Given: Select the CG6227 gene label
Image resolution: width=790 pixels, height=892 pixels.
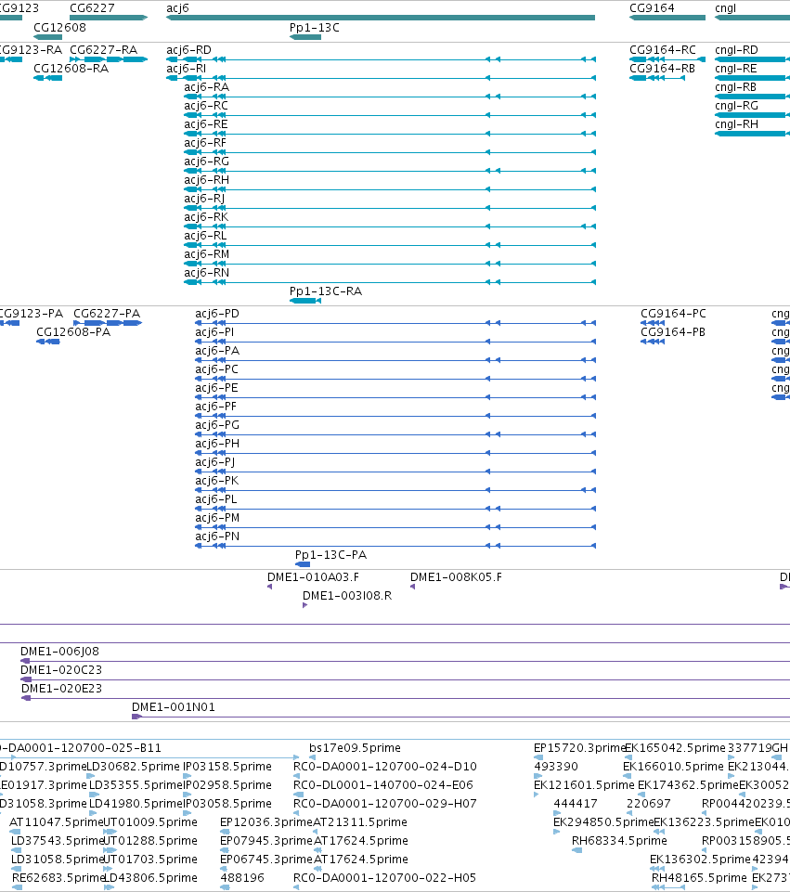Looking at the screenshot, I should pyautogui.click(x=92, y=8).
